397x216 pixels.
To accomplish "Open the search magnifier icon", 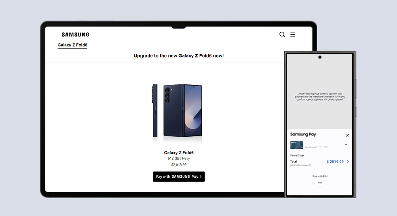I will click(x=282, y=34).
